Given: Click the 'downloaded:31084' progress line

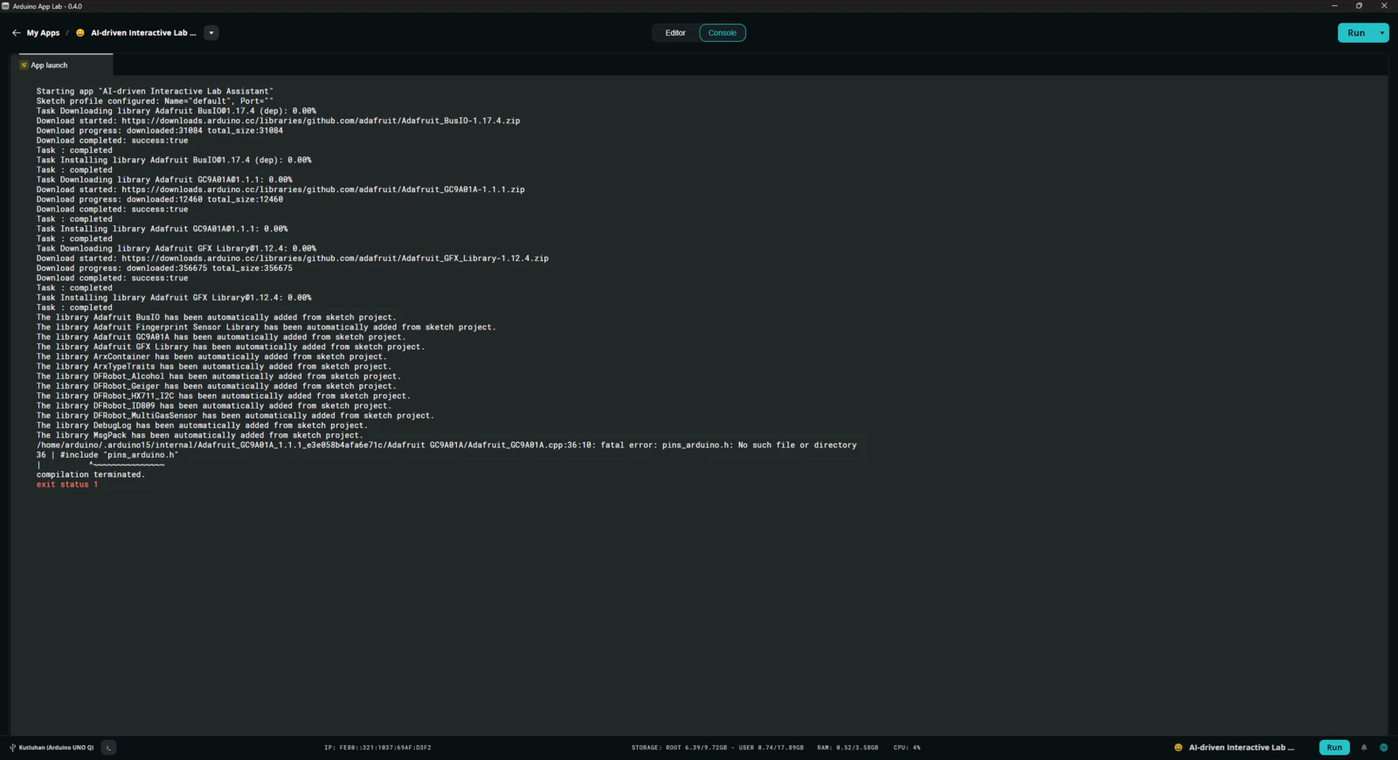Looking at the screenshot, I should tap(160, 131).
